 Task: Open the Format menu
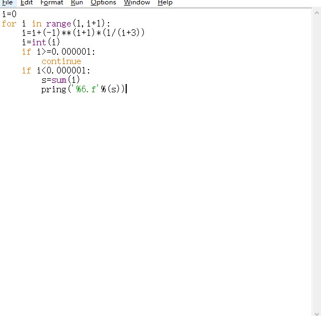(x=51, y=3)
